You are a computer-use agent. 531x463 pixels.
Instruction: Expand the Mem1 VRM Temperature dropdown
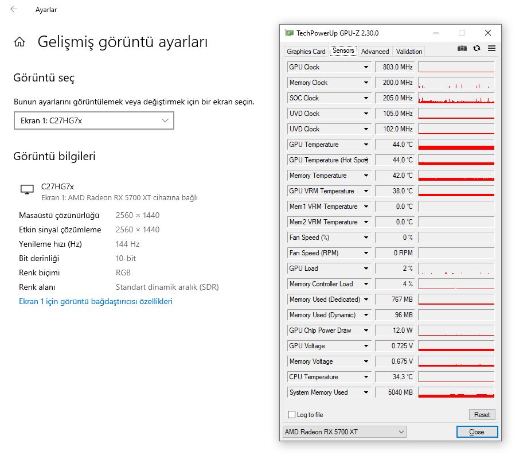coord(366,207)
